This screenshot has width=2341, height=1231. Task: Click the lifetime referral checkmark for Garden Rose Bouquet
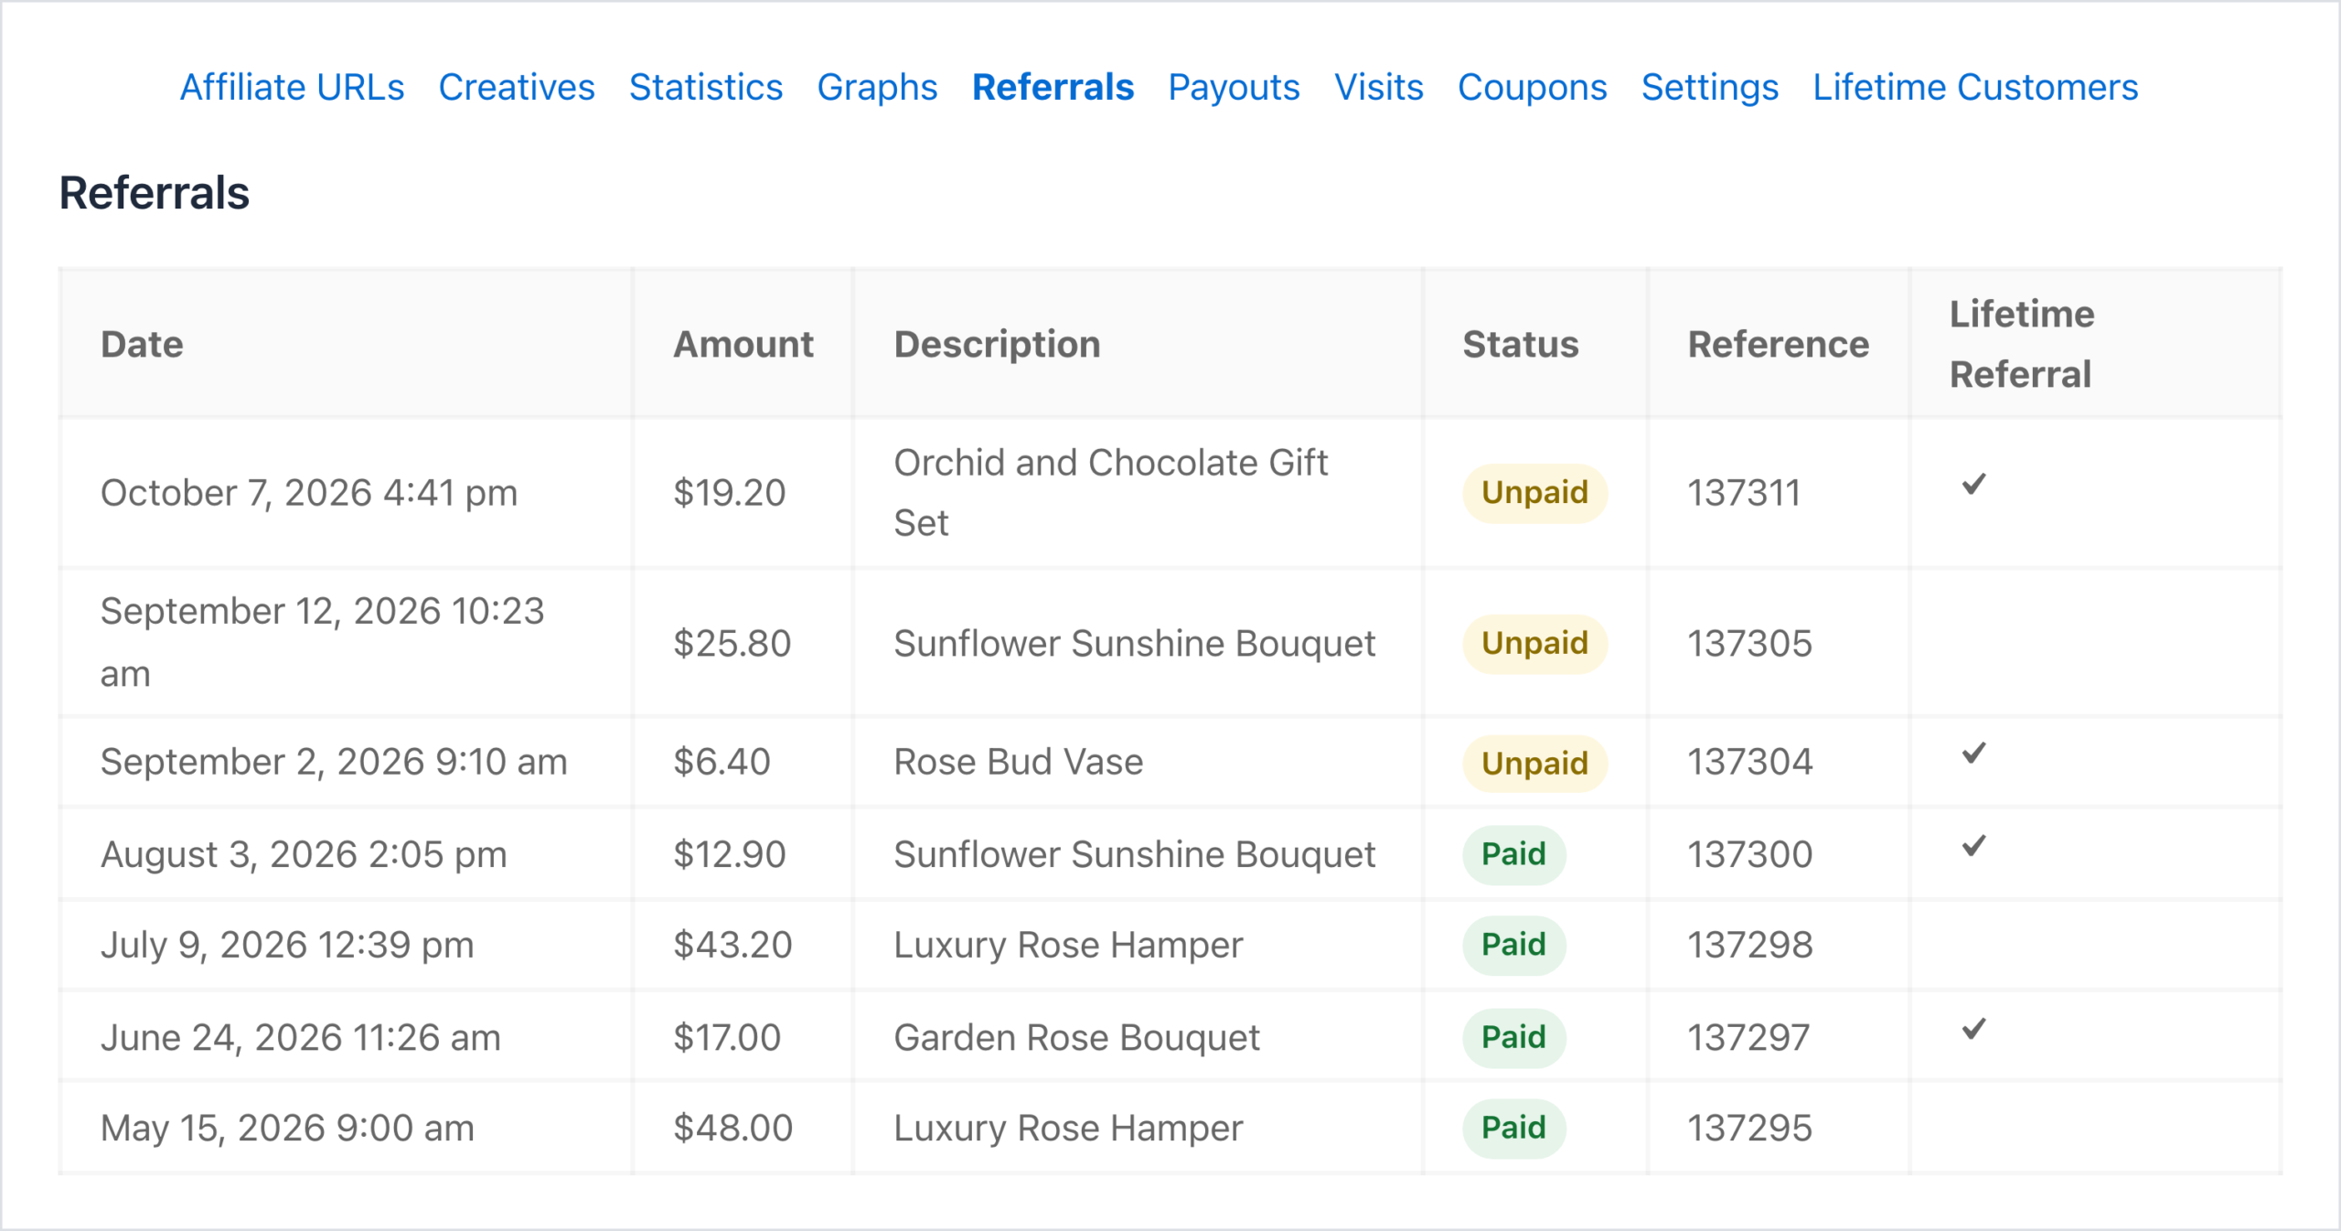pyautogui.click(x=1974, y=1029)
